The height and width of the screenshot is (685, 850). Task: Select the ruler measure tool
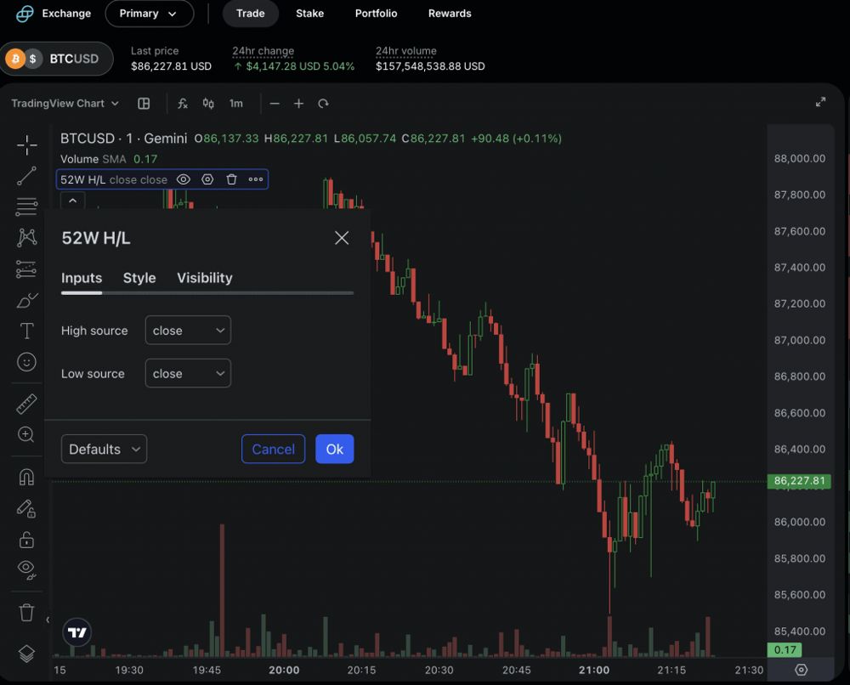(26, 405)
